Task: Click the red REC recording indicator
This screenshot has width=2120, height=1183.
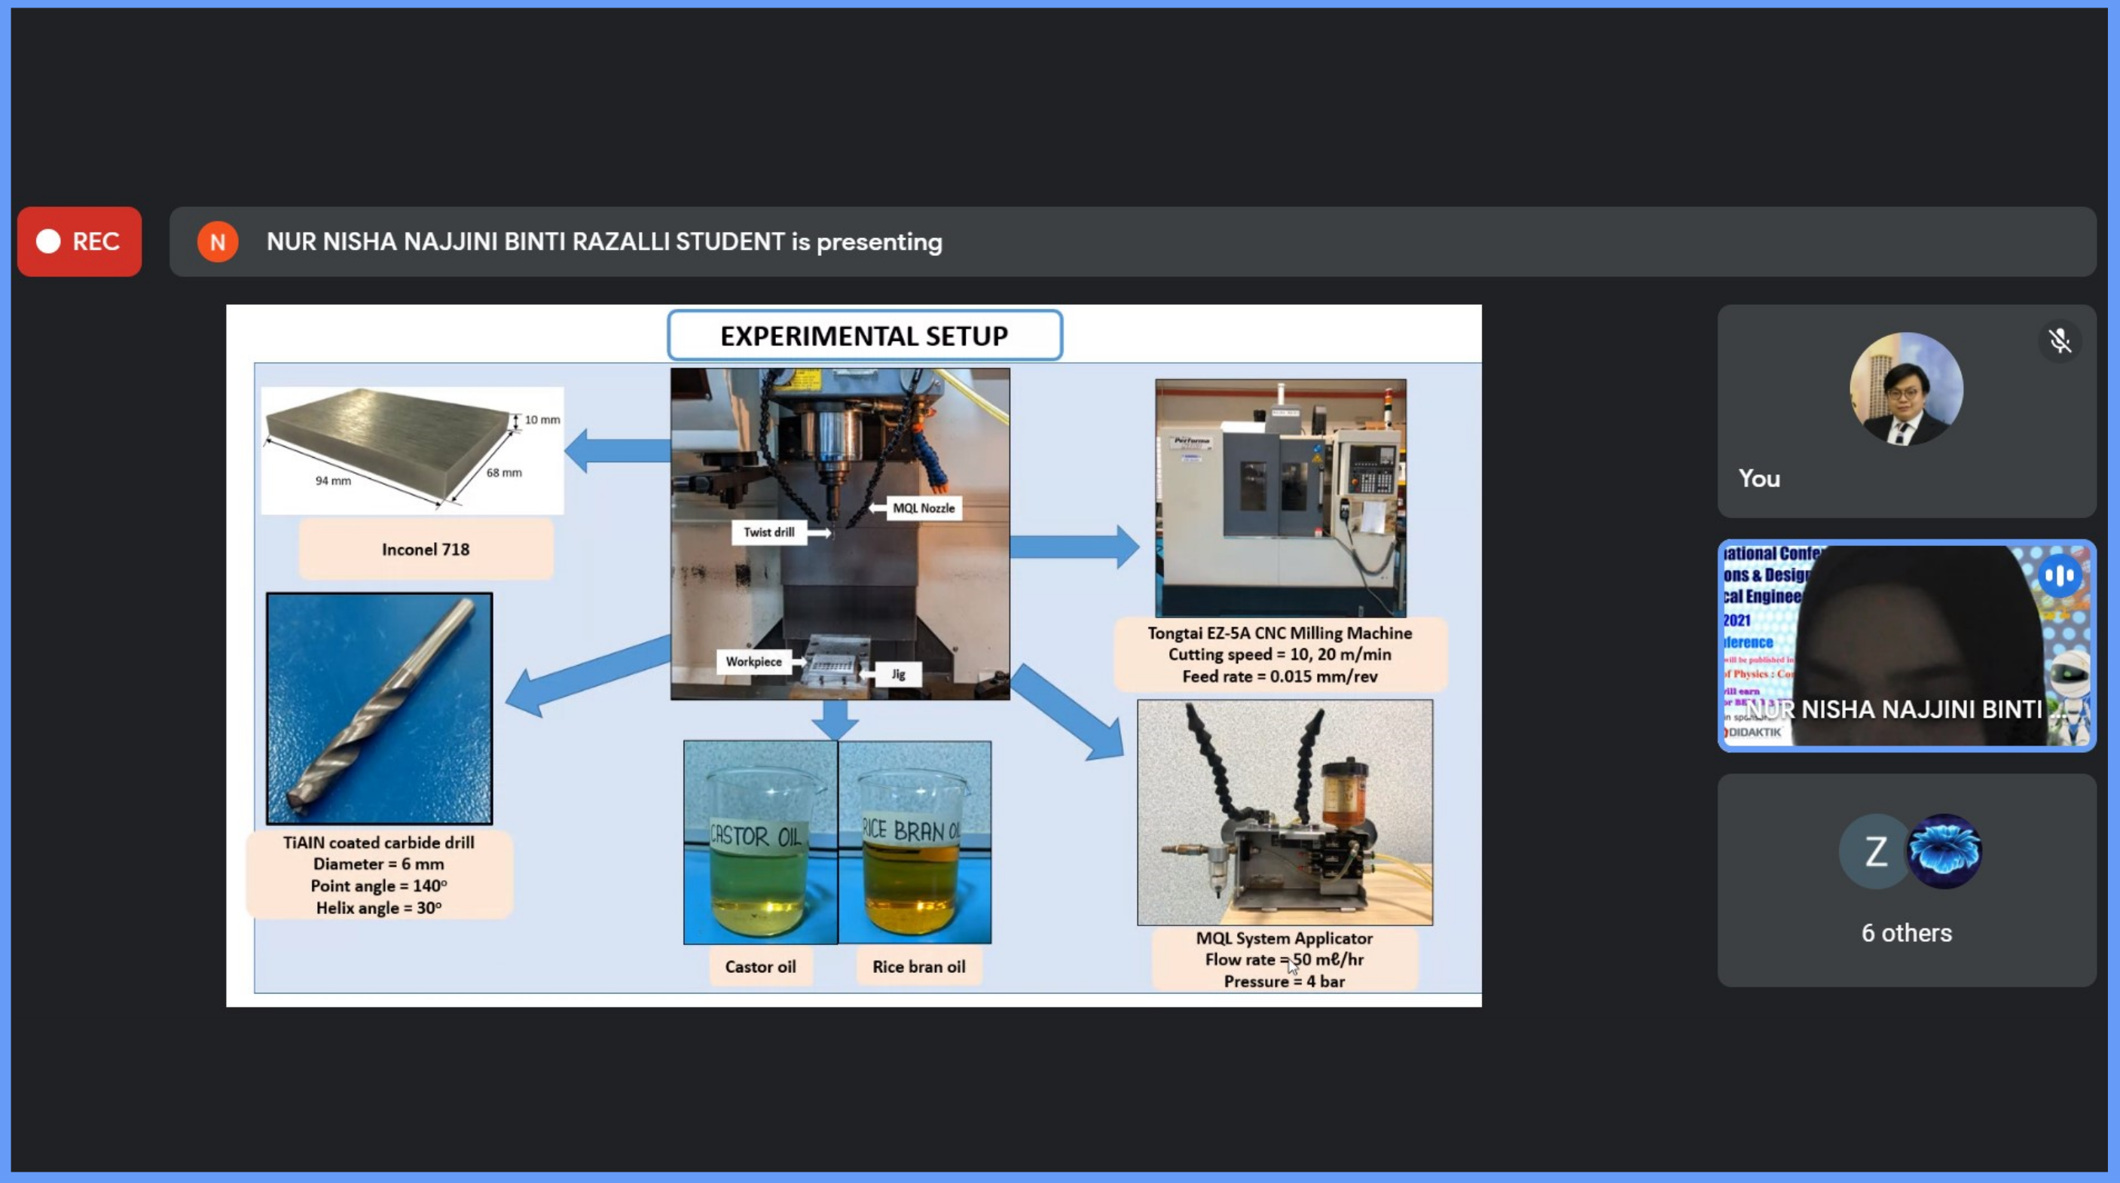Action: (x=79, y=241)
